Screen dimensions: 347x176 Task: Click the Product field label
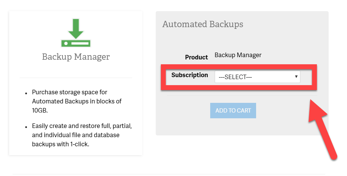[x=196, y=57]
